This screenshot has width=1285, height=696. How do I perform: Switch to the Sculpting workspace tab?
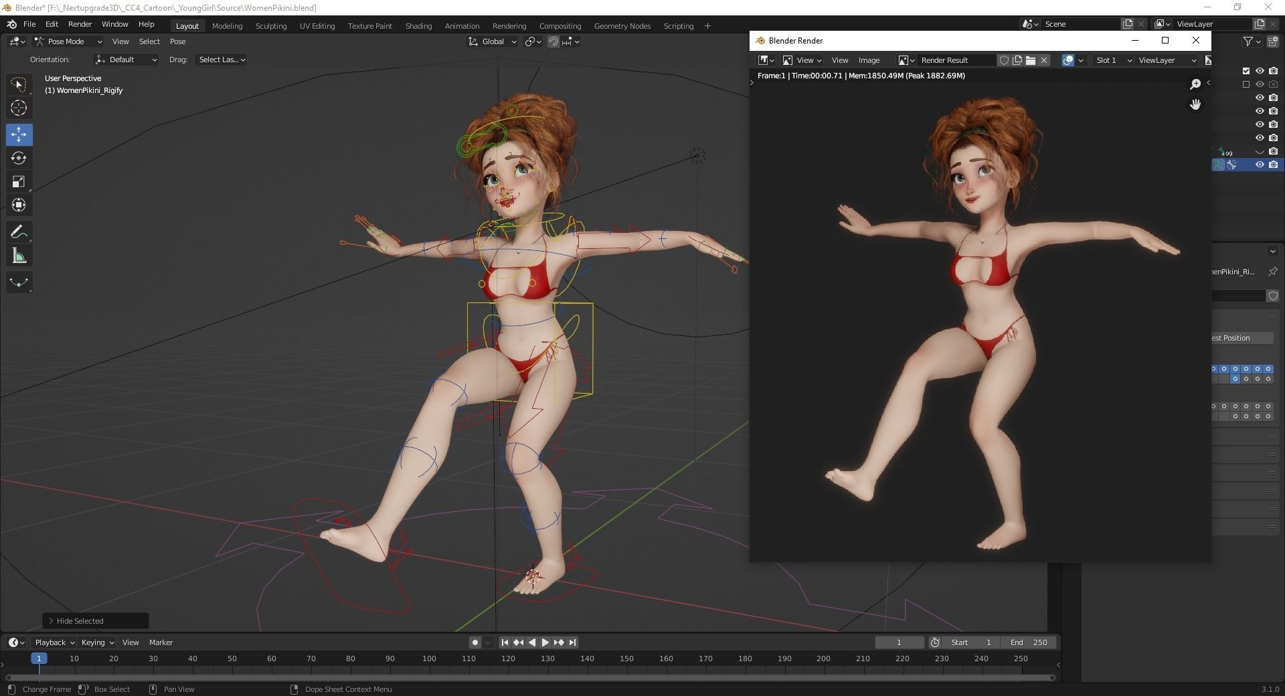click(x=271, y=26)
